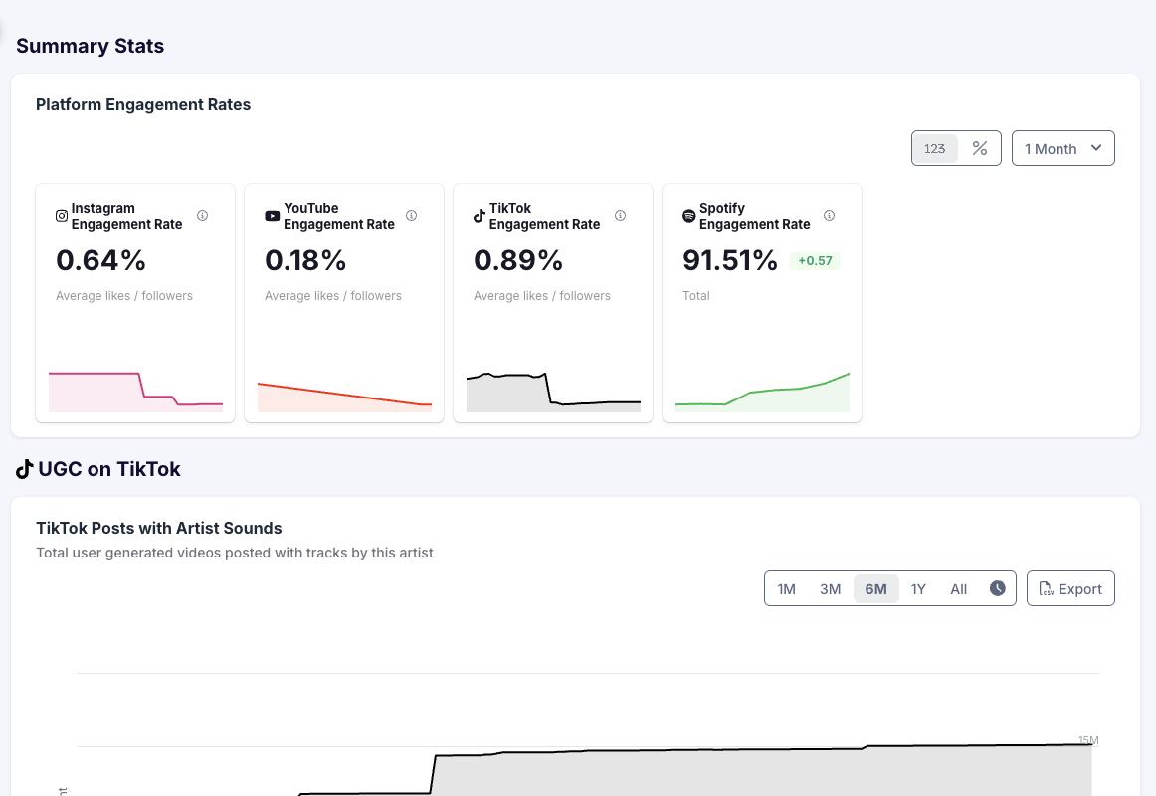Select the 1M time range
Viewport: 1156px width, 796px height.
pos(786,589)
